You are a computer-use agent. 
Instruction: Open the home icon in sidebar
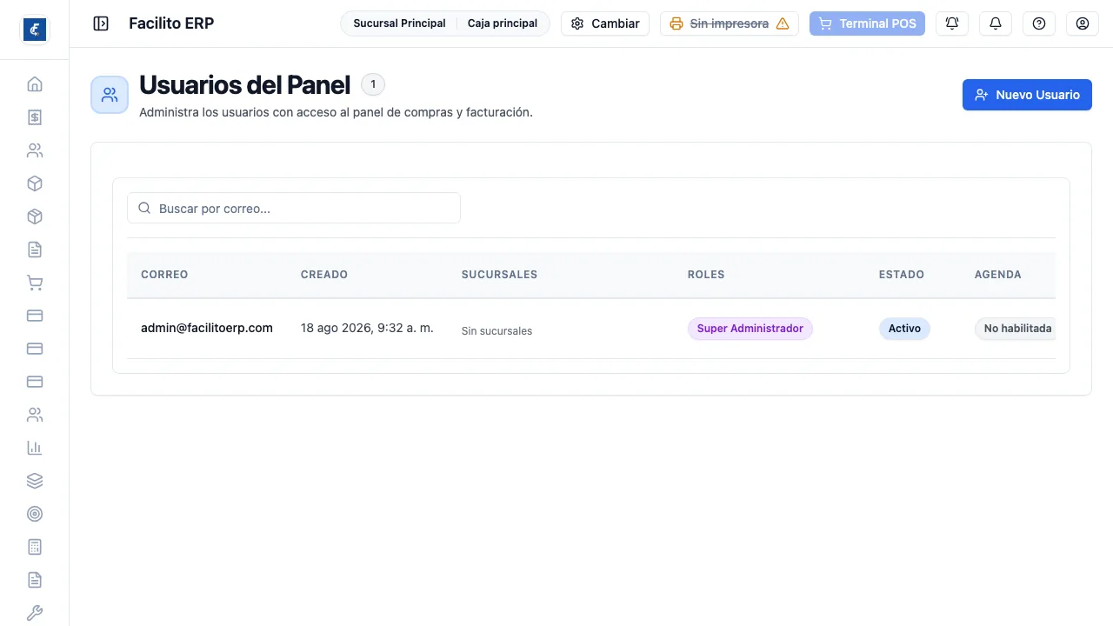point(35,84)
